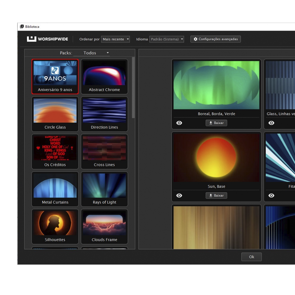Preview Boreal, Borda, Verde with eye icon
The width and height of the screenshot is (295, 295).
click(179, 123)
